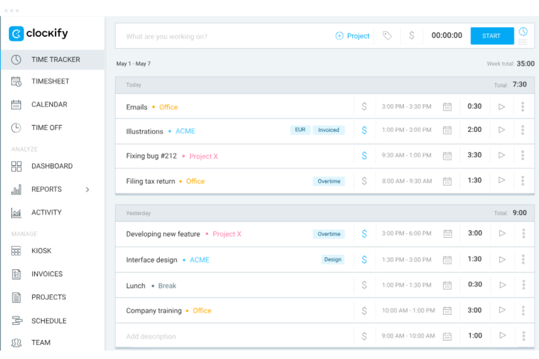Click the EUR tag on Illustrations

[300, 130]
